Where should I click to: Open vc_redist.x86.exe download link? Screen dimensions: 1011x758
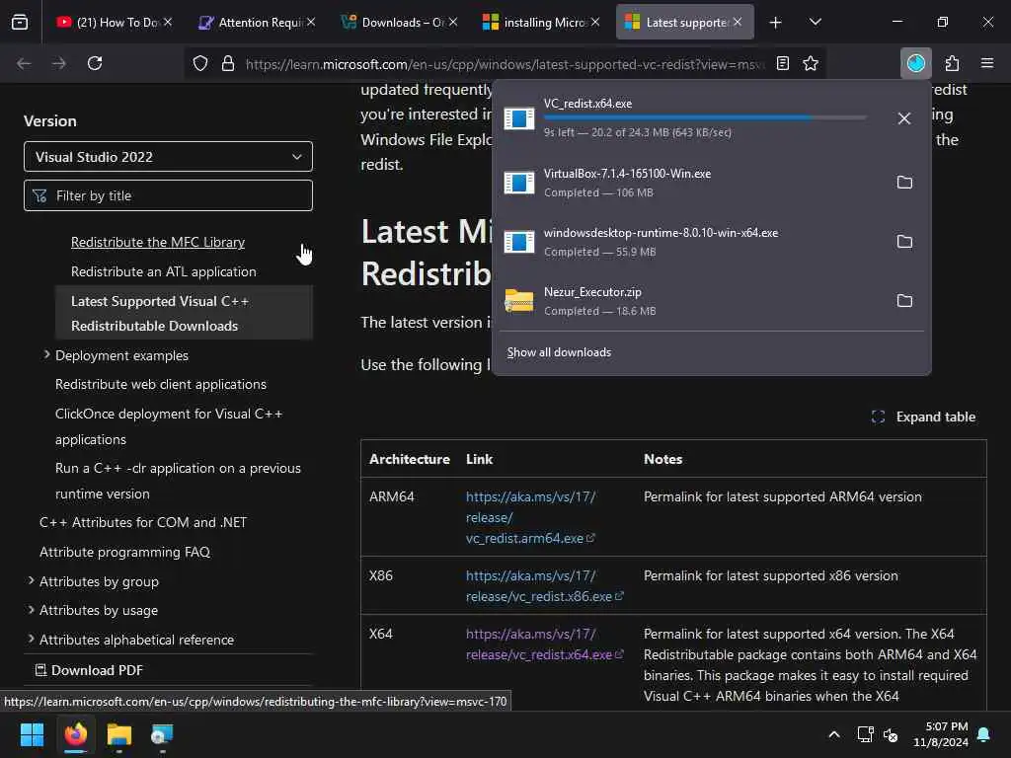(544, 586)
